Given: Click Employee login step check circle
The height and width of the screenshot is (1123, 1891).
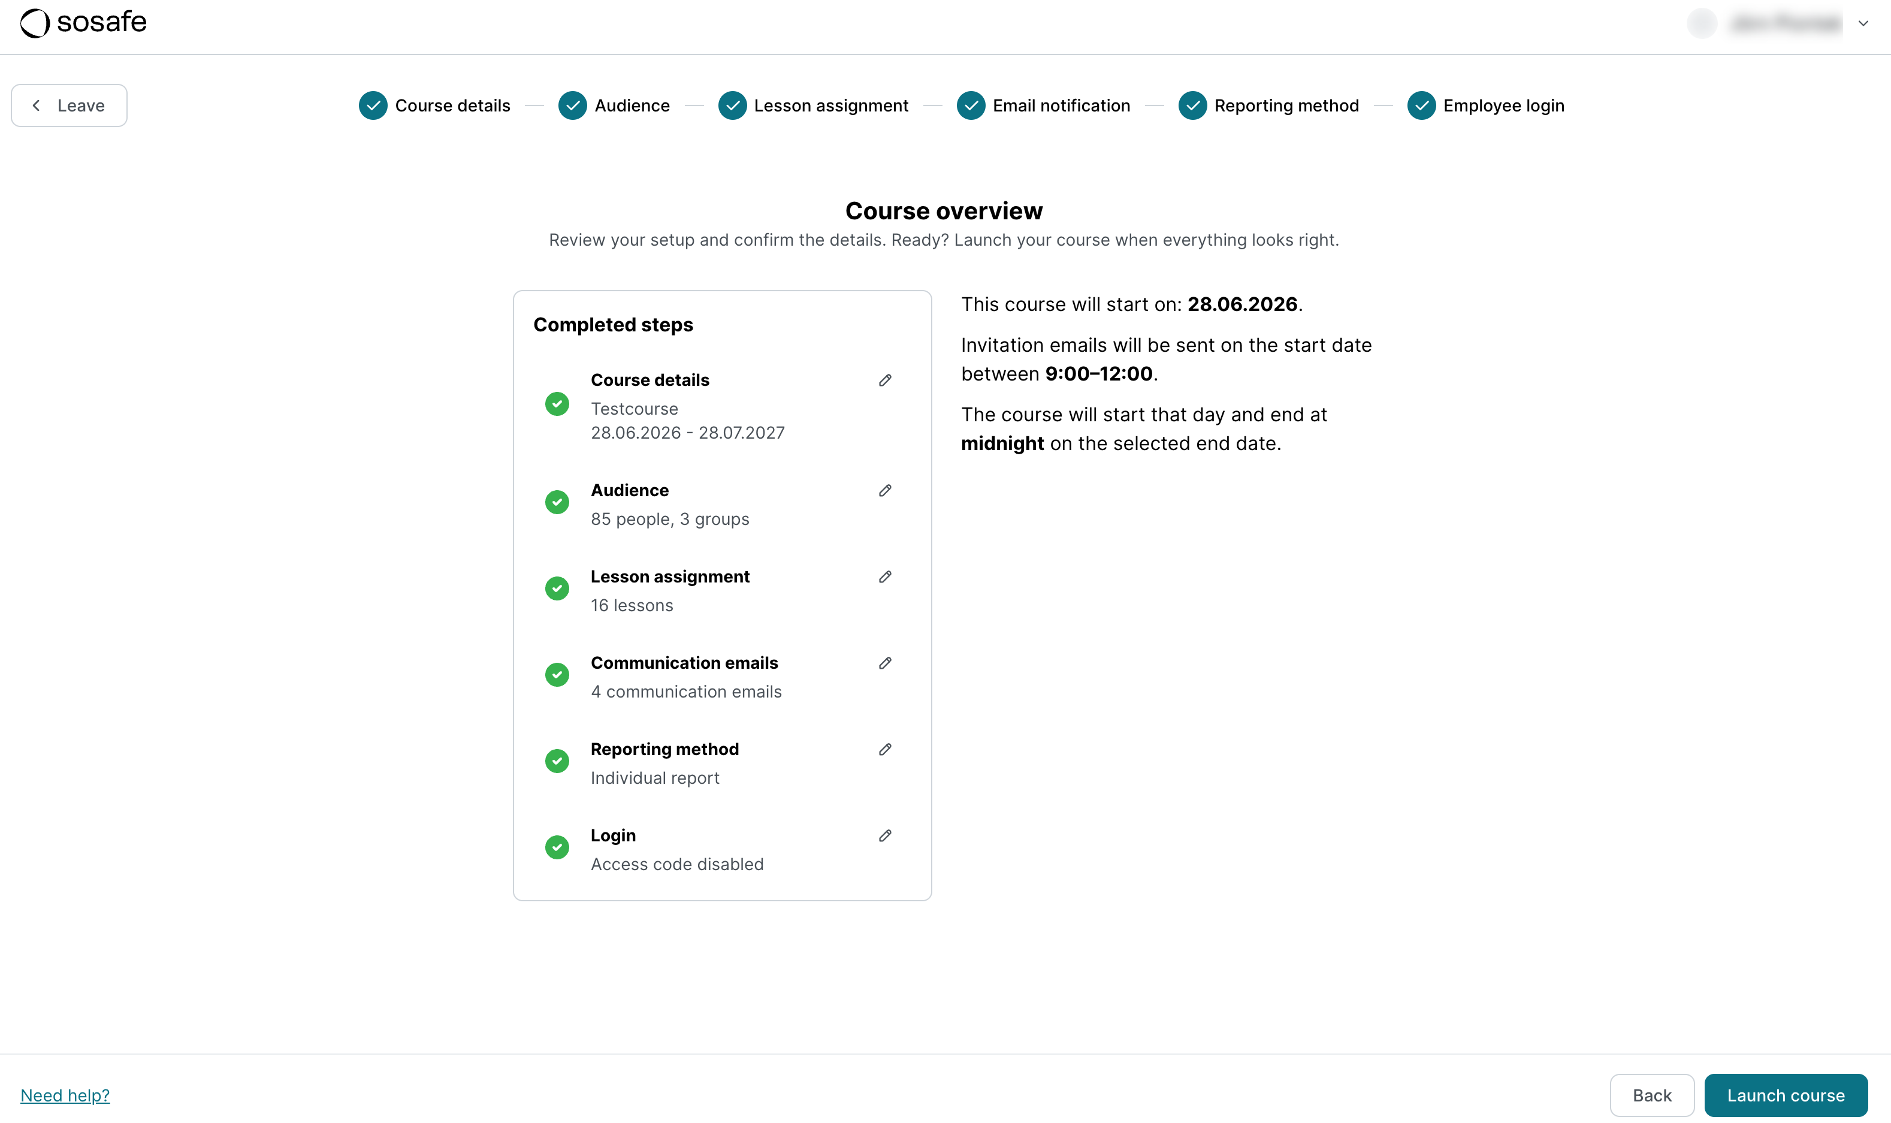Looking at the screenshot, I should [1422, 105].
